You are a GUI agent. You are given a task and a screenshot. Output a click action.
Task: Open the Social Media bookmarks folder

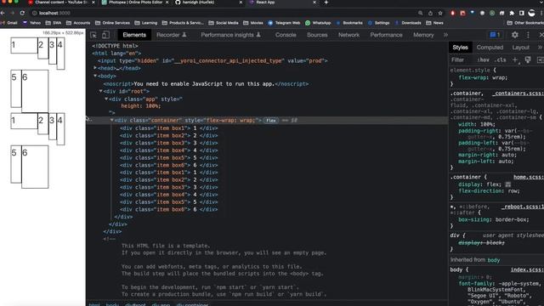coord(224,23)
